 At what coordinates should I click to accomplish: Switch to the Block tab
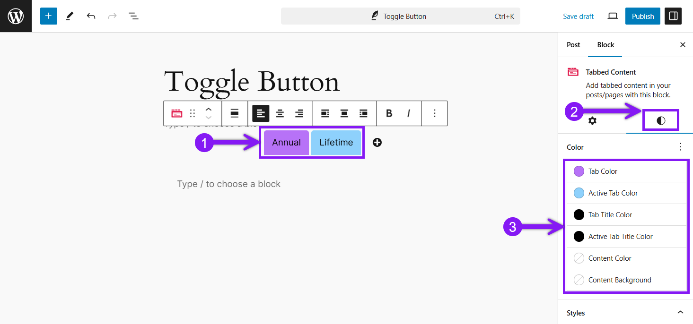(x=605, y=45)
